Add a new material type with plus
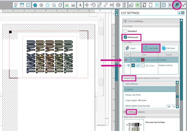Screen dimensions: 187x131 tap(169, 107)
